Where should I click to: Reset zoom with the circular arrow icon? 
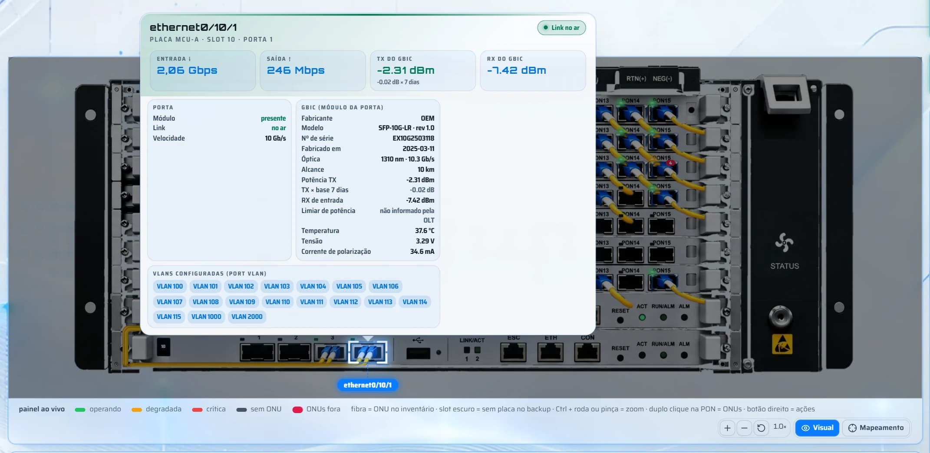761,428
